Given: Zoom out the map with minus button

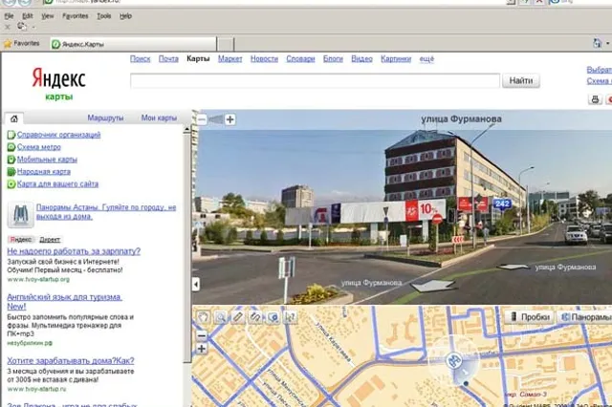Looking at the screenshot, I should click(x=202, y=335).
